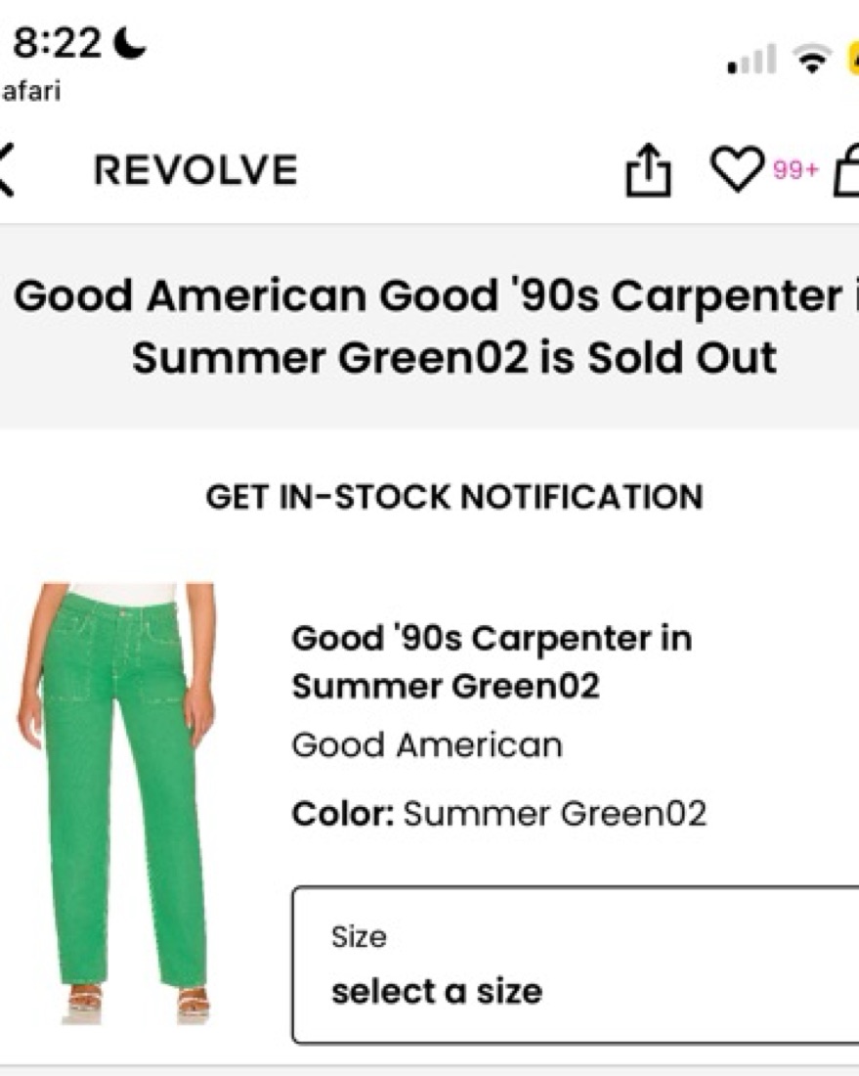The image size is (859, 1076).
Task: Click the Good American brand name
Action: tap(427, 745)
